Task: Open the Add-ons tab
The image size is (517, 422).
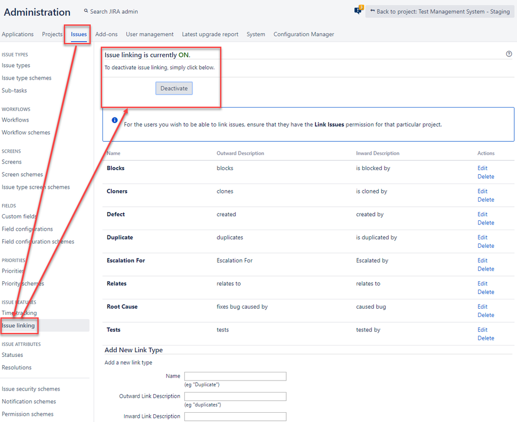Action: coord(106,34)
